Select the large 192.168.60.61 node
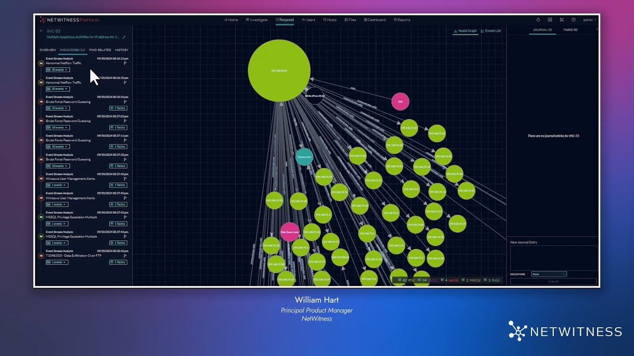The height and width of the screenshot is (356, 634). pos(279,70)
